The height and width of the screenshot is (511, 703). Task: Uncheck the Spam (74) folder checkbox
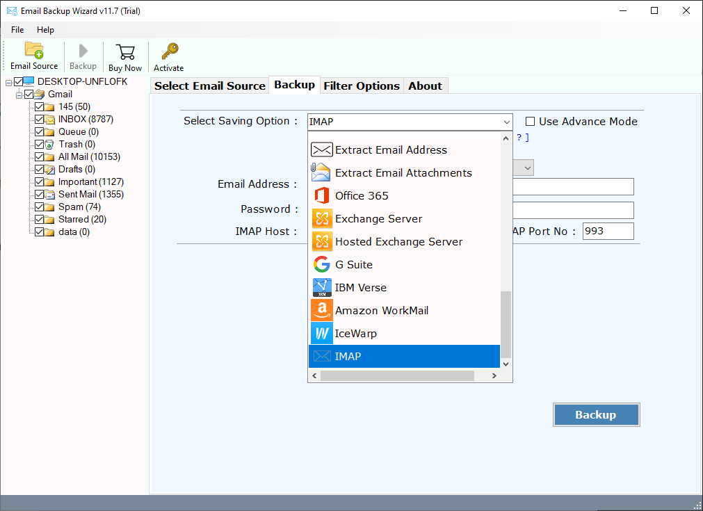point(40,206)
